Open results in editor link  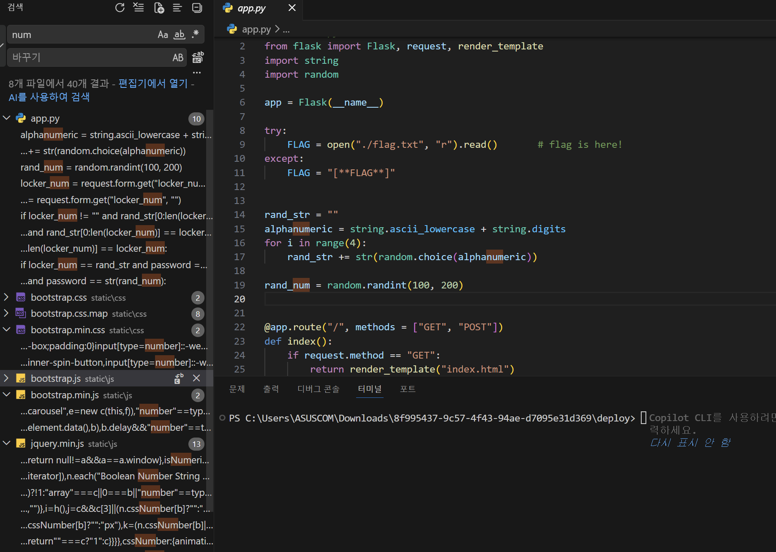point(153,83)
